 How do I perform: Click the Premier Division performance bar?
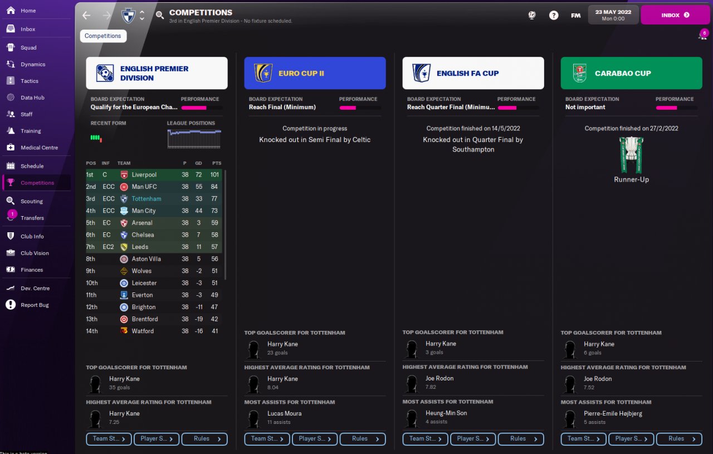click(x=202, y=108)
